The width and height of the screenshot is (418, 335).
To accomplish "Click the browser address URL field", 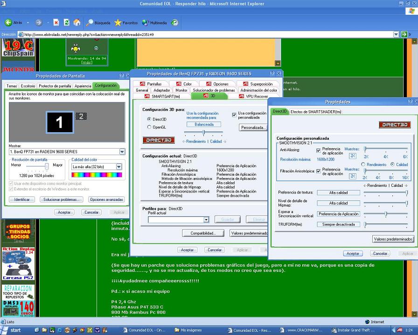I will [x=208, y=35].
